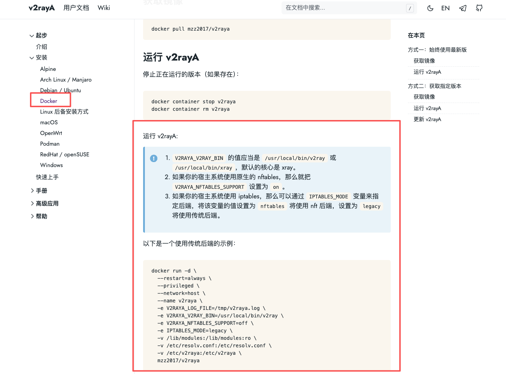506x374 pixels.
Task: Toggle dark mode with the moon icon
Action: click(430, 8)
